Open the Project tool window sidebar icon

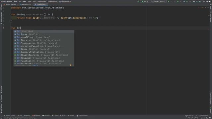(x=1, y=7)
